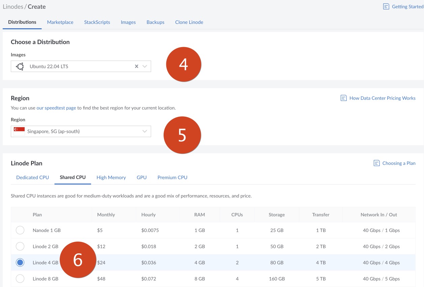Viewport: 424px width, 287px height.
Task: Open the Region dropdown chevron
Action: point(145,131)
